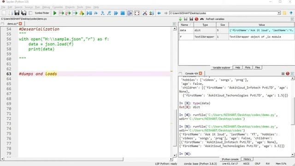
Task: Open the Run menu
Action: pos(37,7)
